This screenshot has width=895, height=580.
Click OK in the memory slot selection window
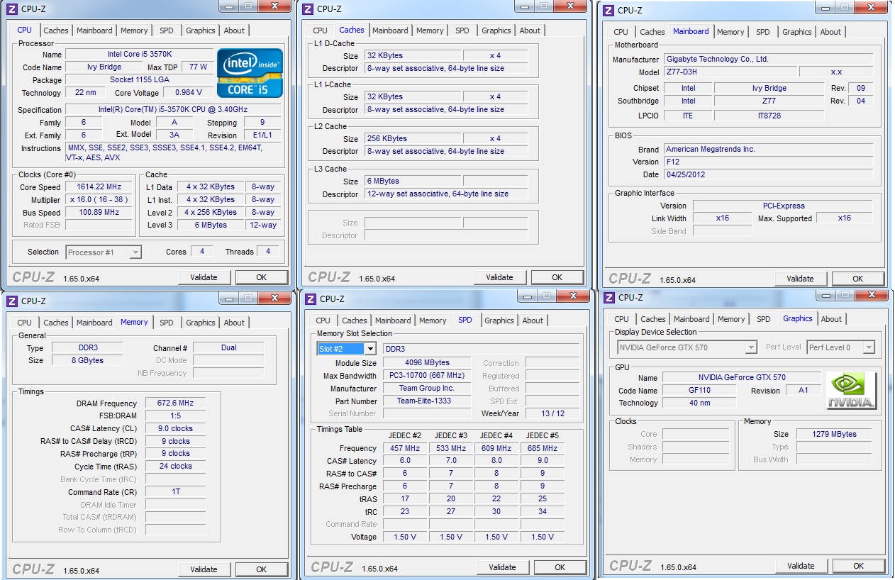pyautogui.click(x=560, y=567)
